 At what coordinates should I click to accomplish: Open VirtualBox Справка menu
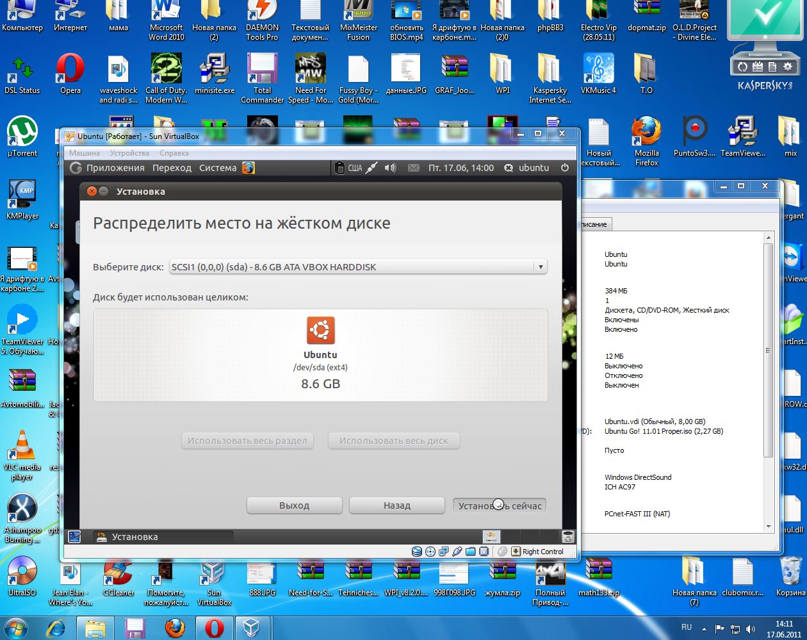pyautogui.click(x=174, y=153)
